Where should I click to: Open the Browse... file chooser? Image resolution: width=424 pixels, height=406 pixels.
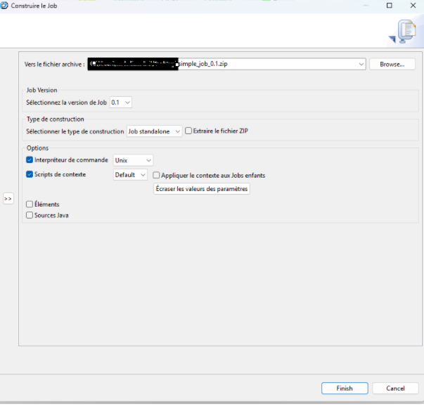tap(392, 65)
